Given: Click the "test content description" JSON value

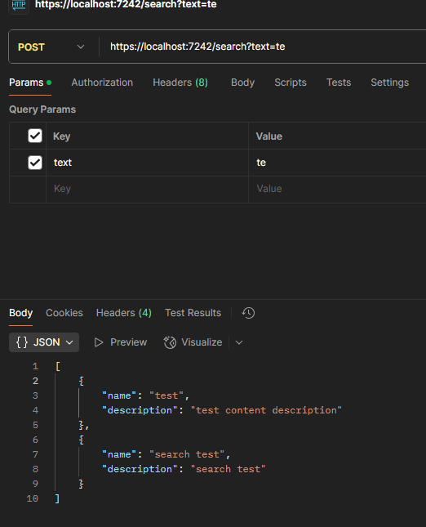Looking at the screenshot, I should 266,410.
